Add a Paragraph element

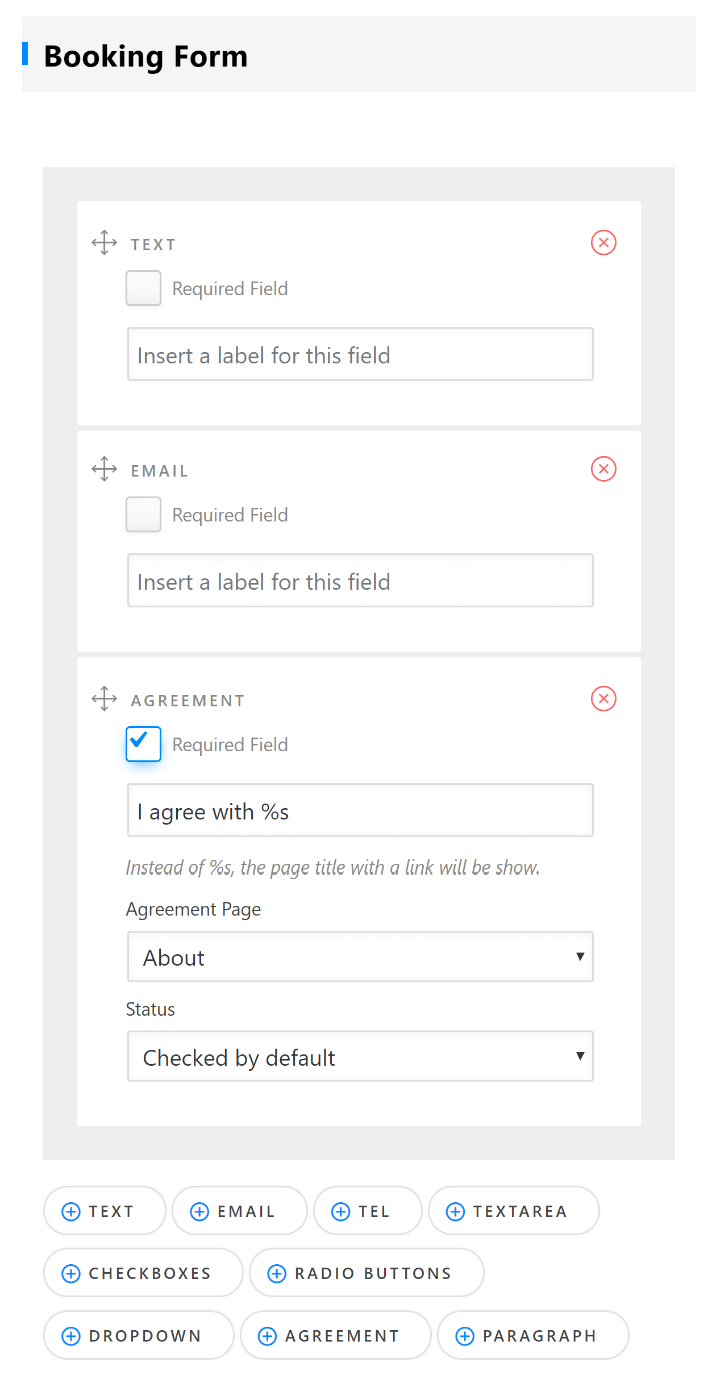[532, 1335]
